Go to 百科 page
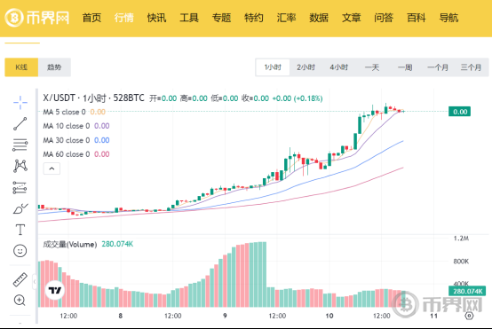Screen dimensions: 492x329 [x=417, y=18]
